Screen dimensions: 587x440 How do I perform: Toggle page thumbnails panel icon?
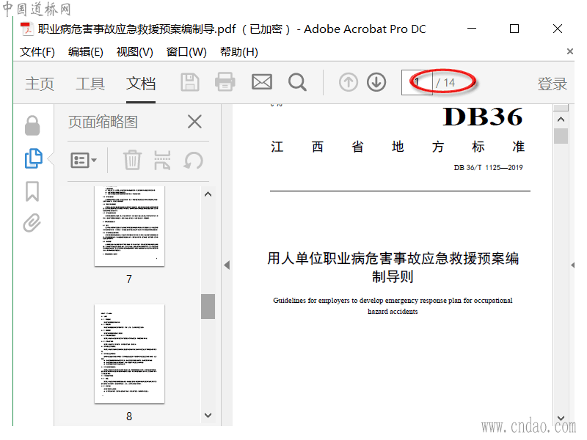pyautogui.click(x=33, y=158)
